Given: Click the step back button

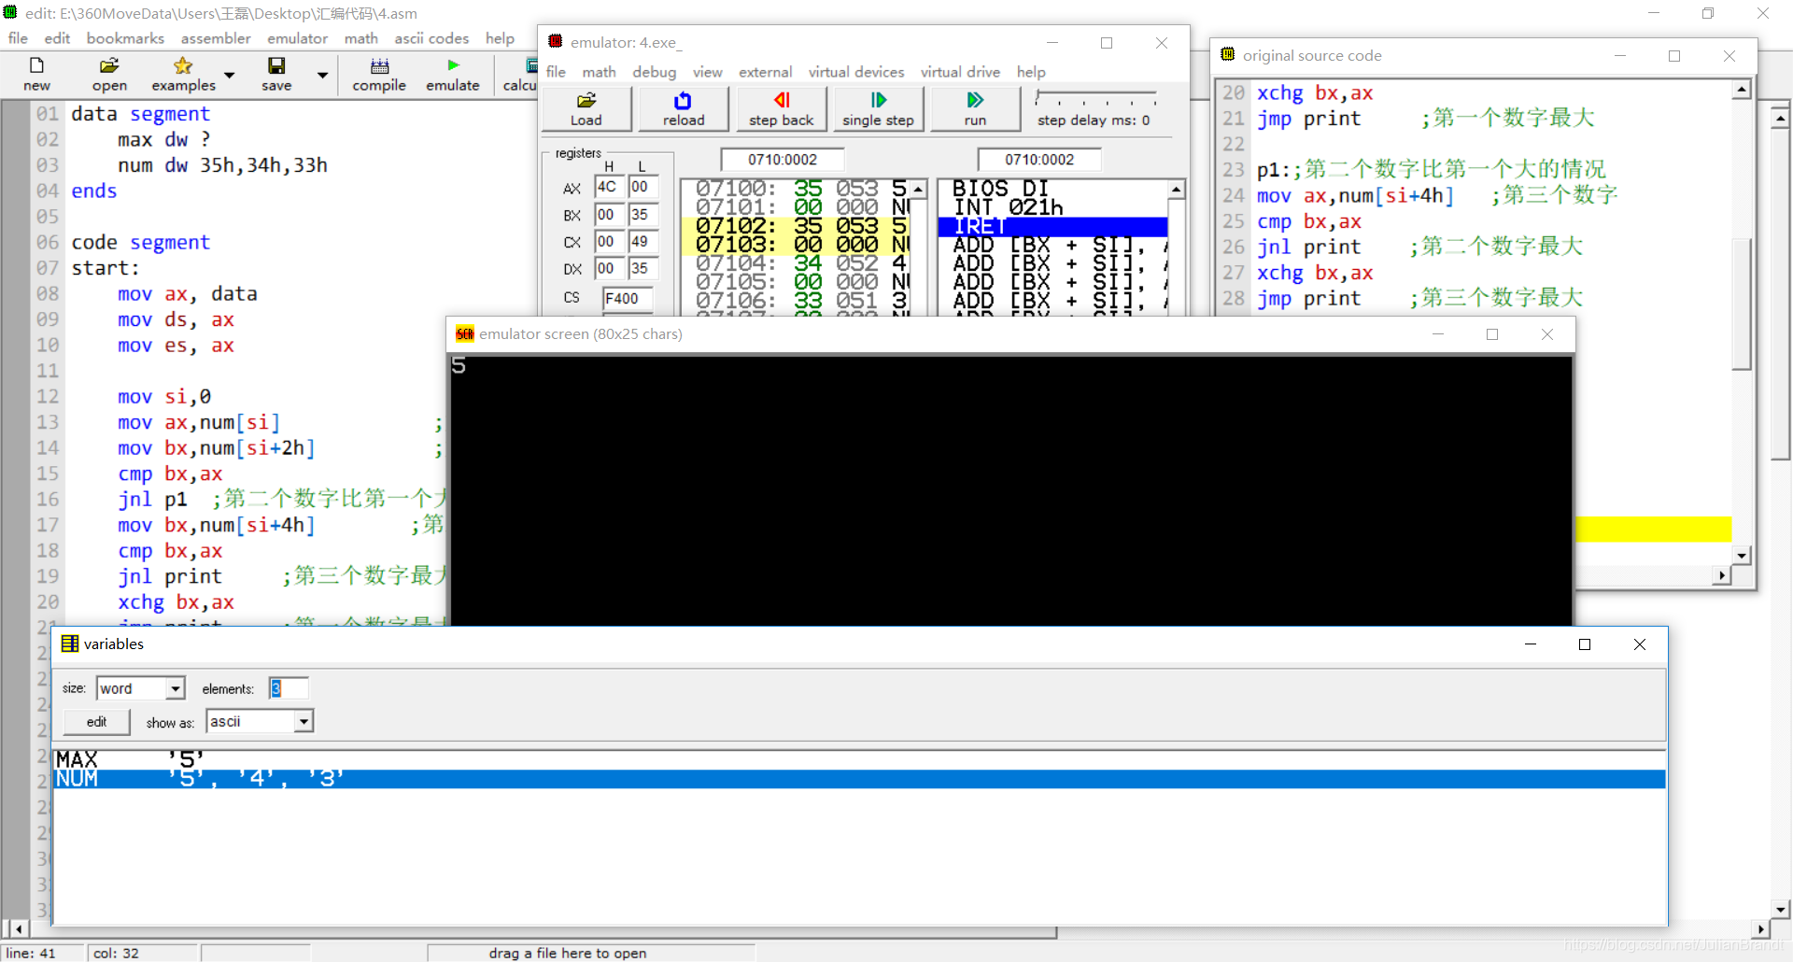Looking at the screenshot, I should click(782, 109).
